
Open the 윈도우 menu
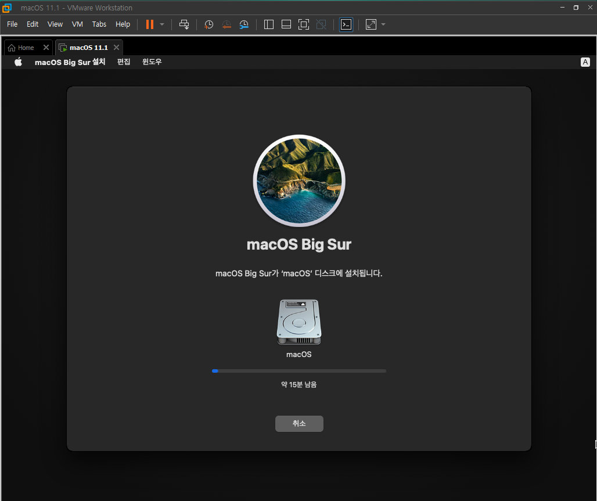(x=152, y=62)
